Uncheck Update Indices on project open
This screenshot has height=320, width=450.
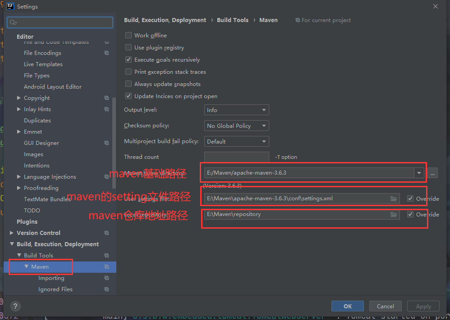tap(129, 96)
